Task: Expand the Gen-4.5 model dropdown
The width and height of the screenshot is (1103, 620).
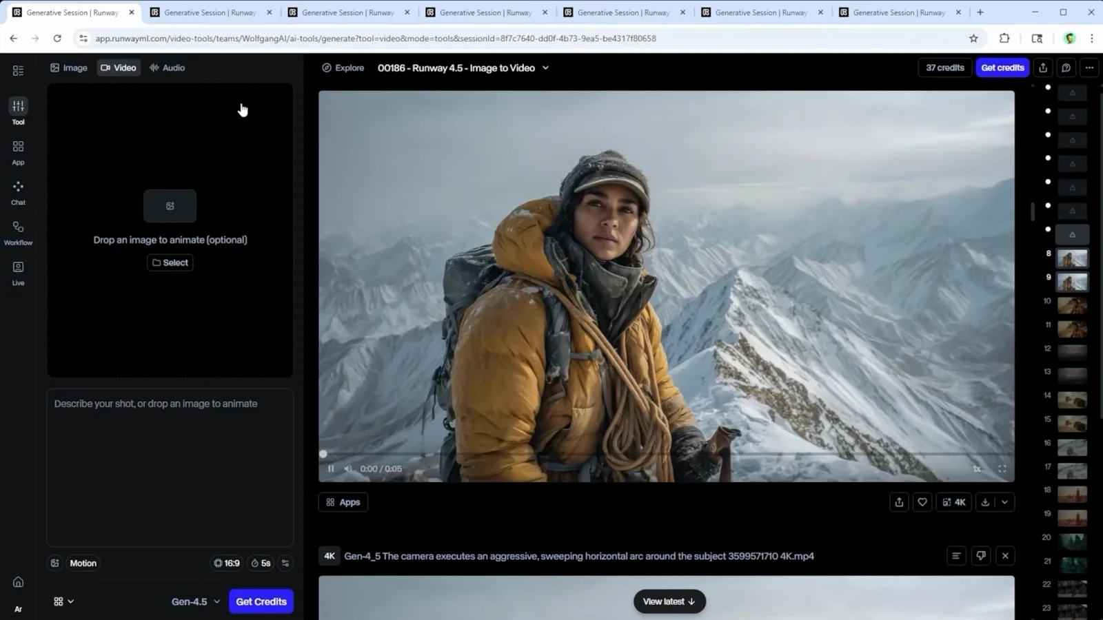Action: 196,601
